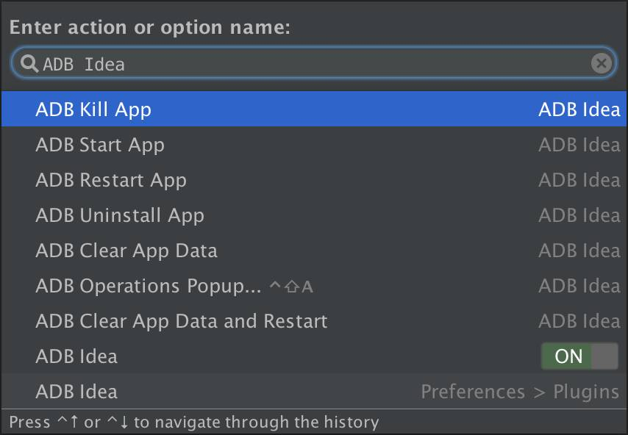The image size is (628, 435).
Task: Click the Preferences > Plugins path label
Action: click(520, 392)
